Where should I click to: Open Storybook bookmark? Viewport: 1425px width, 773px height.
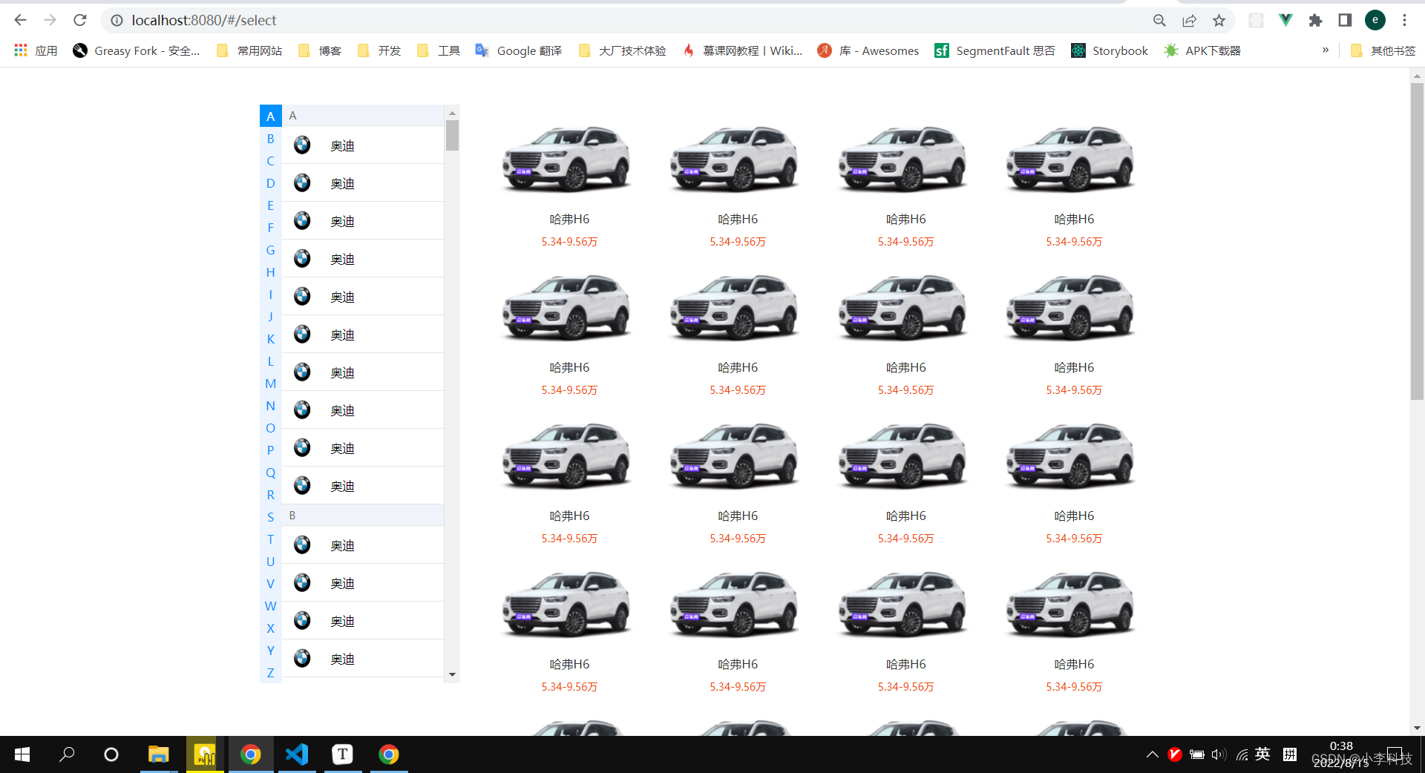click(x=1110, y=50)
